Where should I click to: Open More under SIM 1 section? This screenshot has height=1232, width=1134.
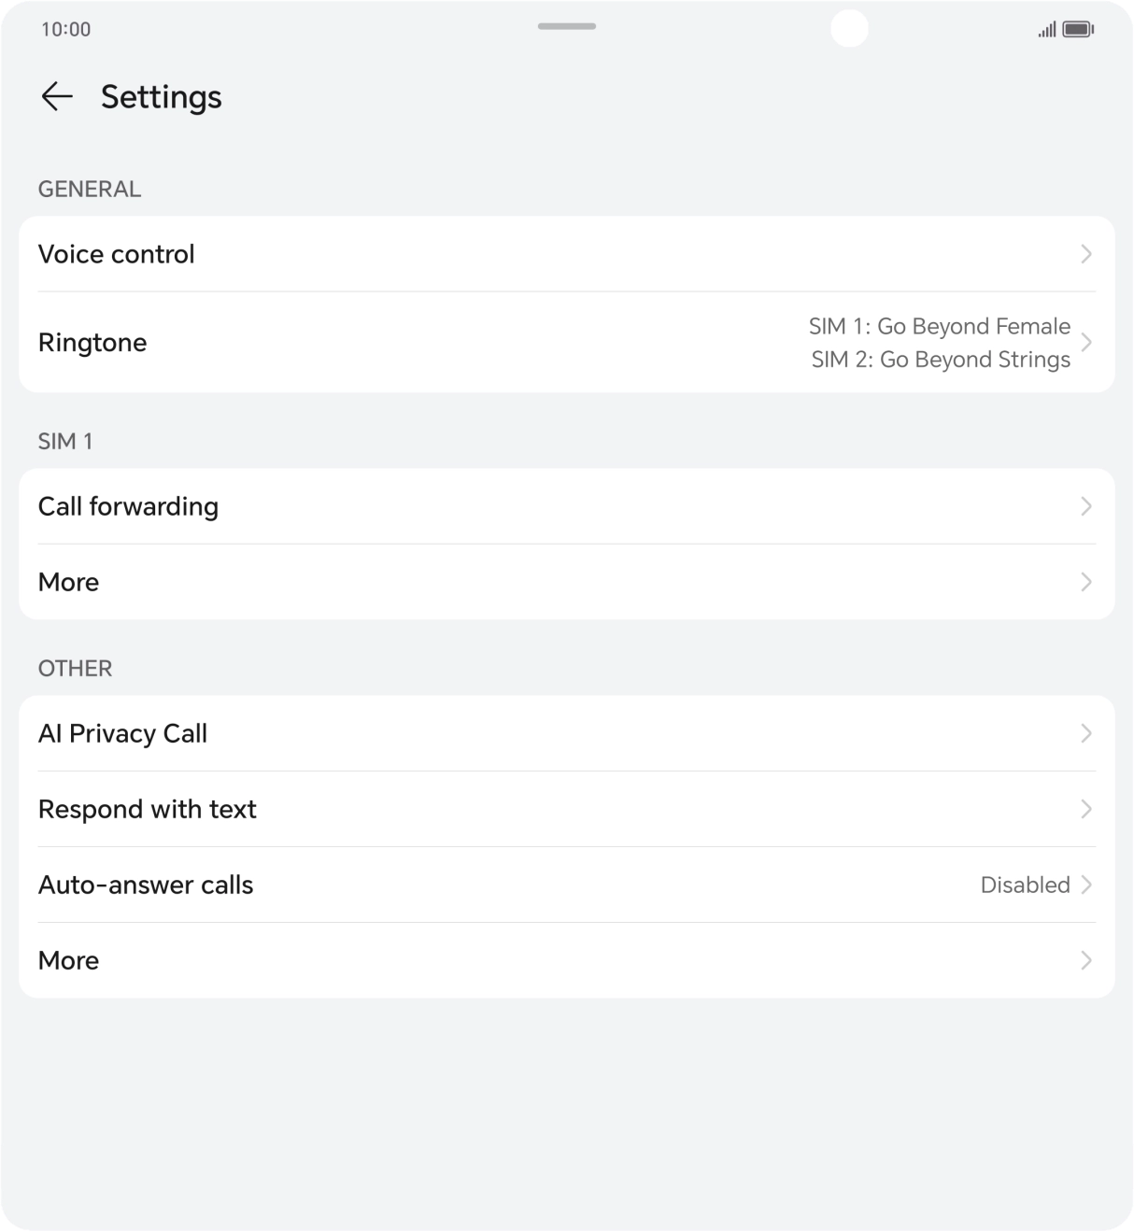[69, 582]
